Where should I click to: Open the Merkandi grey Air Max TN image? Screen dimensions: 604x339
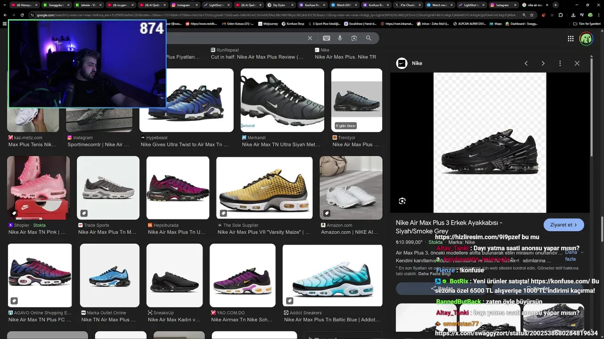282,100
